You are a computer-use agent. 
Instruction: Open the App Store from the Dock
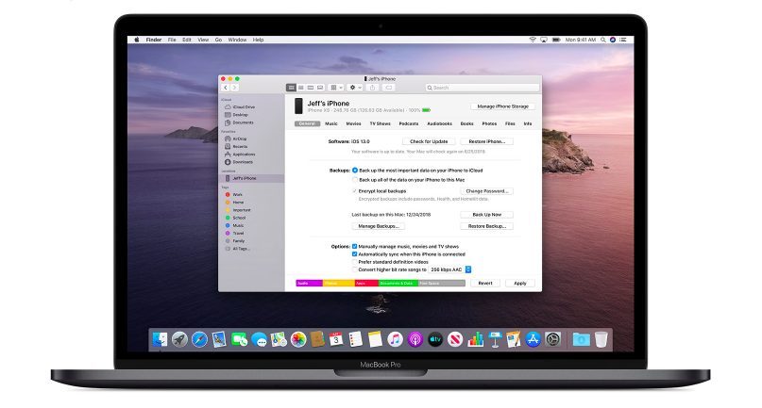pyautogui.click(x=533, y=338)
